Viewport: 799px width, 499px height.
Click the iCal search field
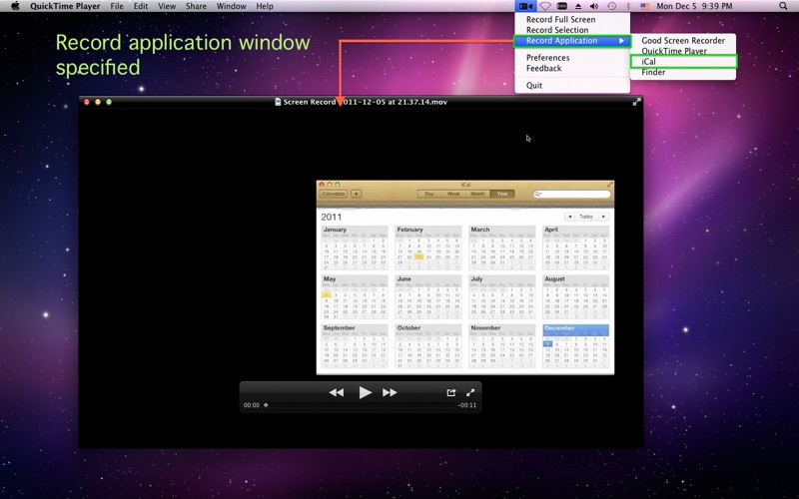click(571, 194)
